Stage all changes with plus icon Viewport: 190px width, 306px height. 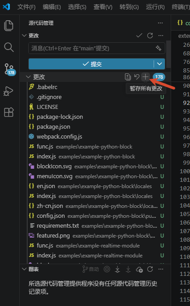[x=146, y=77]
